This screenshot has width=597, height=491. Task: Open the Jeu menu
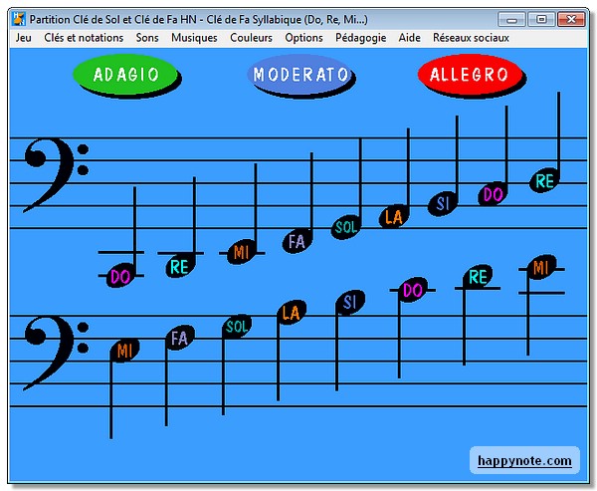coord(24,38)
